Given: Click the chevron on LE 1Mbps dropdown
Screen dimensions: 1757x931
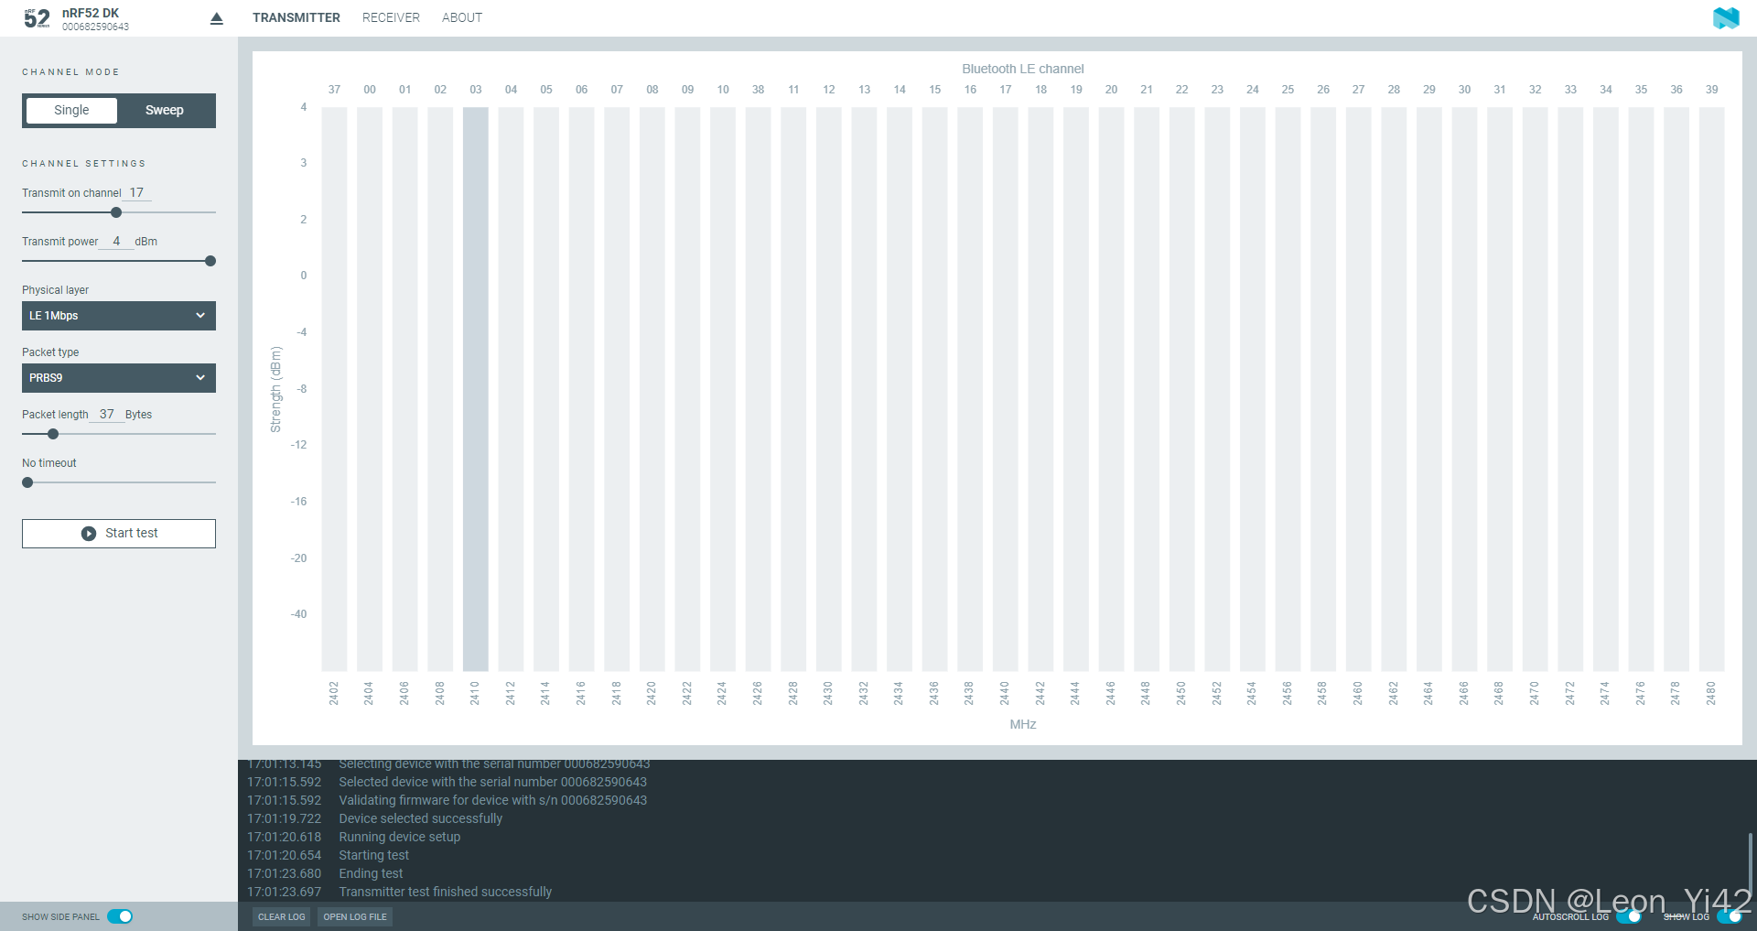Looking at the screenshot, I should [200, 316].
